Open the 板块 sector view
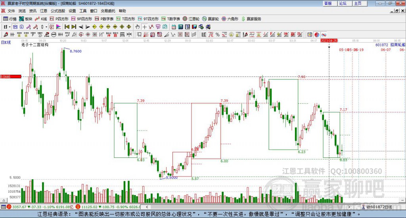Image resolution: width=406 pixels, height=218 pixels. click(25, 19)
